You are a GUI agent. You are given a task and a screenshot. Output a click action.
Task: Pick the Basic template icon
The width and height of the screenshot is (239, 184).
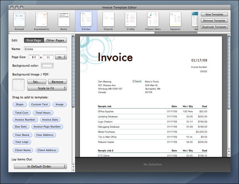click(64, 20)
